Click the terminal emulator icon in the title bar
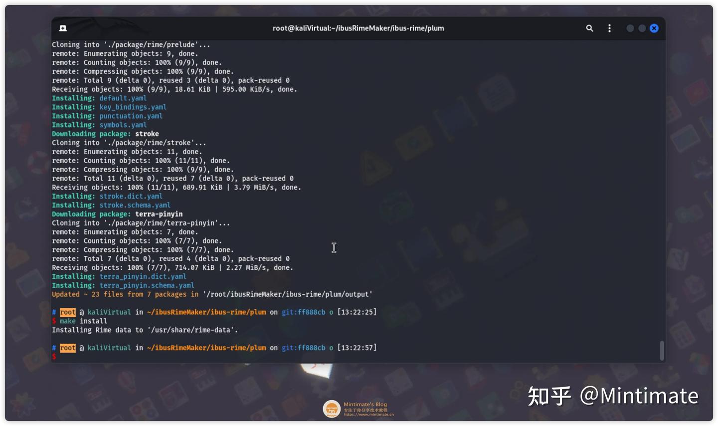 pyautogui.click(x=63, y=28)
